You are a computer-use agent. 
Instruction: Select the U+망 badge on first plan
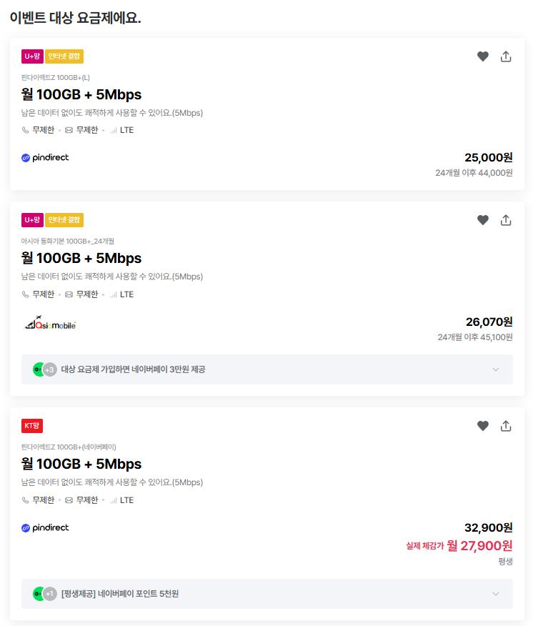point(32,56)
